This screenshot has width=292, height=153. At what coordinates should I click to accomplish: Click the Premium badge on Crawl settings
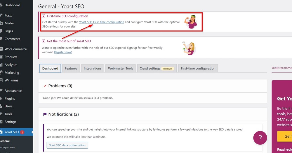[168, 69]
